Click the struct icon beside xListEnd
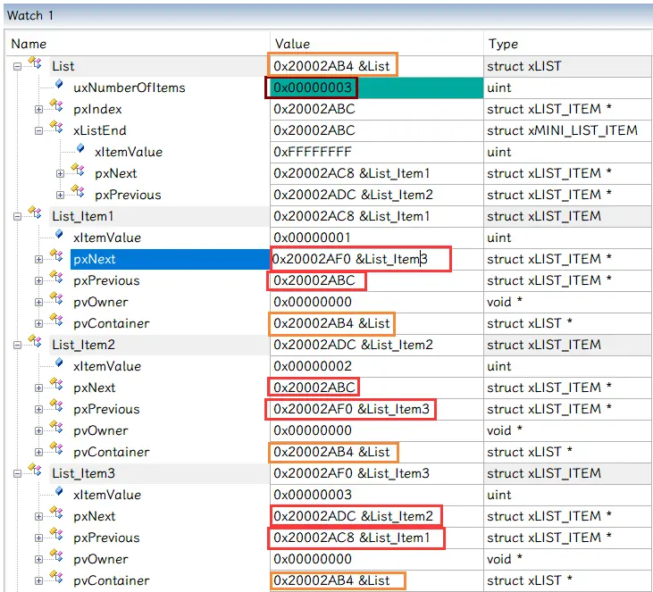This screenshot has width=653, height=592. [x=56, y=129]
